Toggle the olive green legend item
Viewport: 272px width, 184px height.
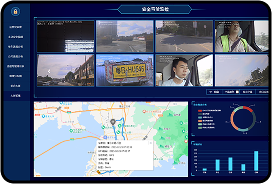[206, 128]
